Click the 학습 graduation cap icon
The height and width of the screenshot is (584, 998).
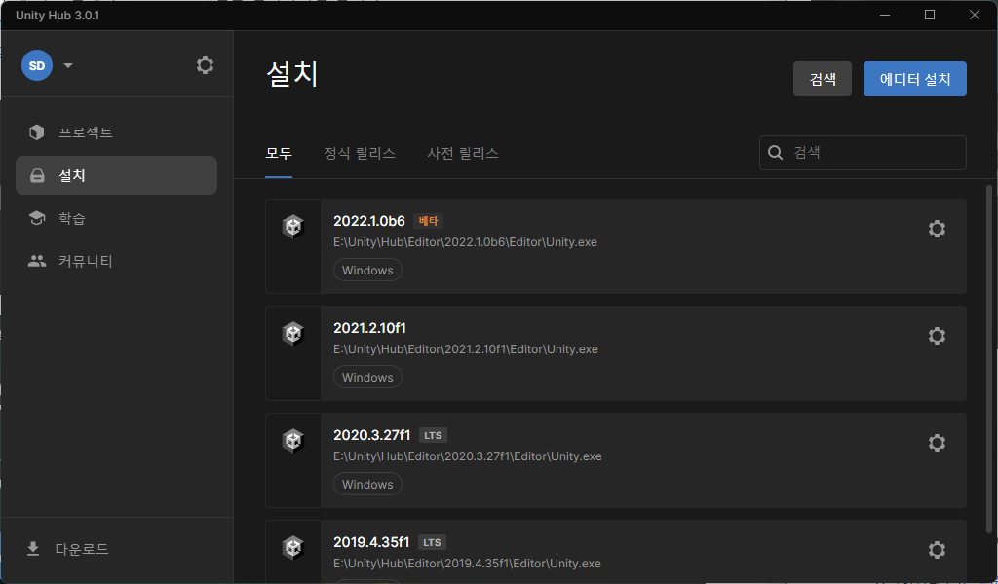37,218
